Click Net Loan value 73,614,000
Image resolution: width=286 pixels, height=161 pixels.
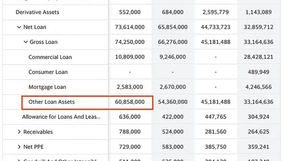(x=130, y=27)
